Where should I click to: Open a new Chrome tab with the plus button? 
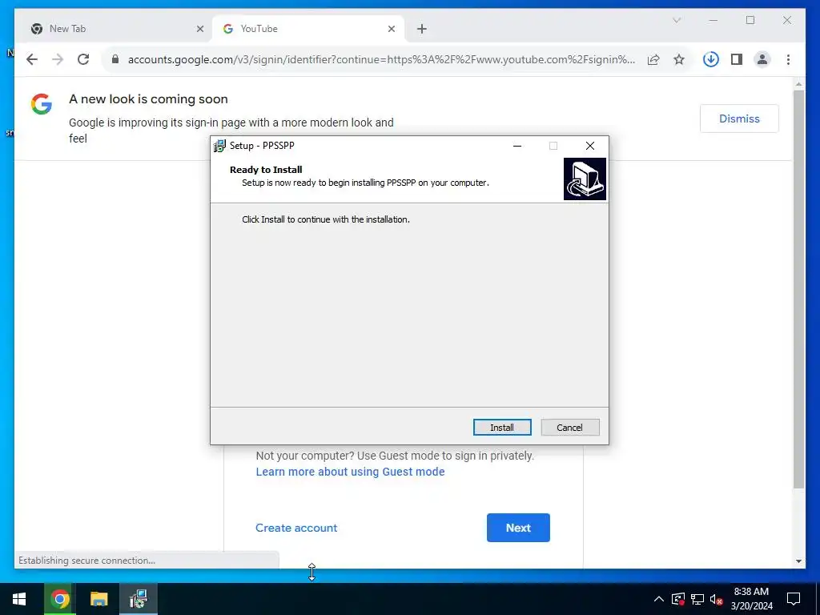point(422,29)
